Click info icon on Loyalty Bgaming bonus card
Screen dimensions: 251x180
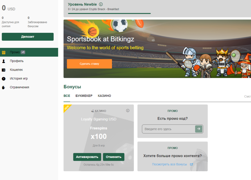tap(128, 111)
